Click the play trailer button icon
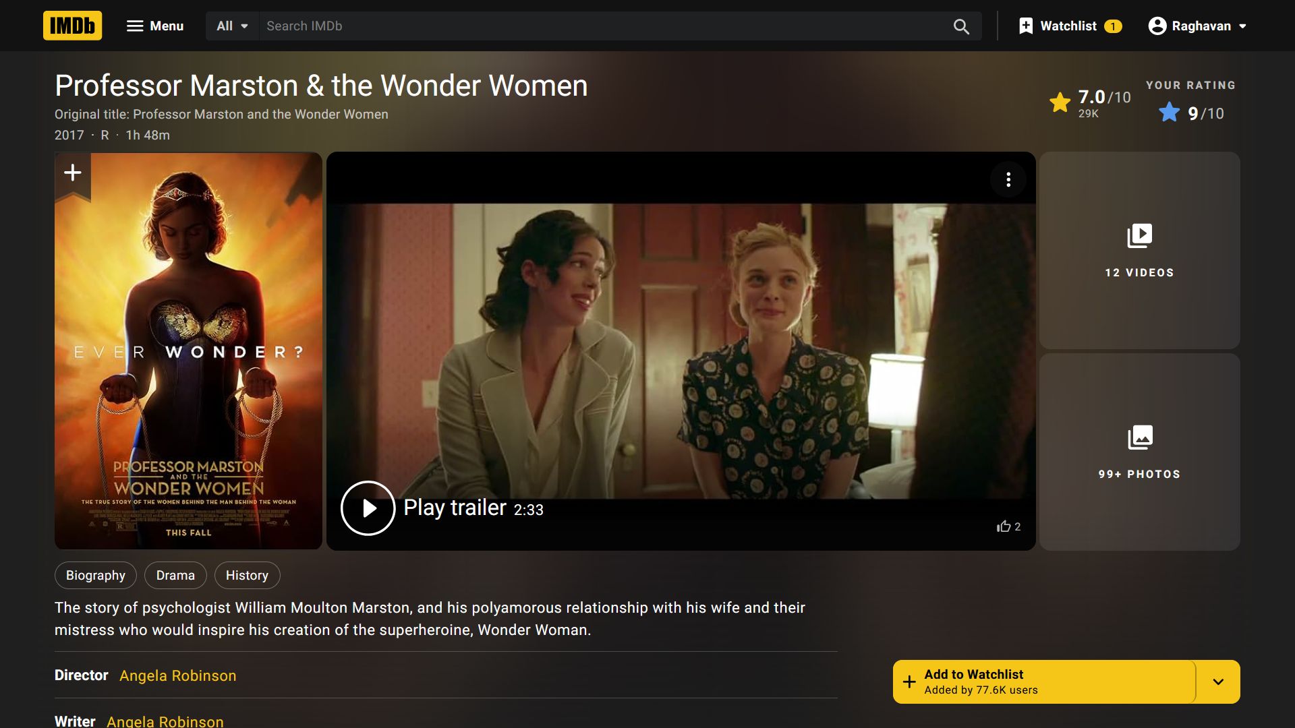The width and height of the screenshot is (1295, 728). tap(368, 508)
